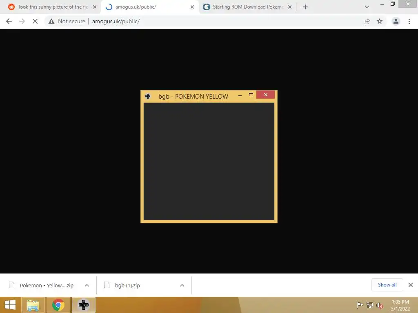Image resolution: width=418 pixels, height=313 pixels.
Task: Minimize the Chrome browser window
Action: (382, 4)
